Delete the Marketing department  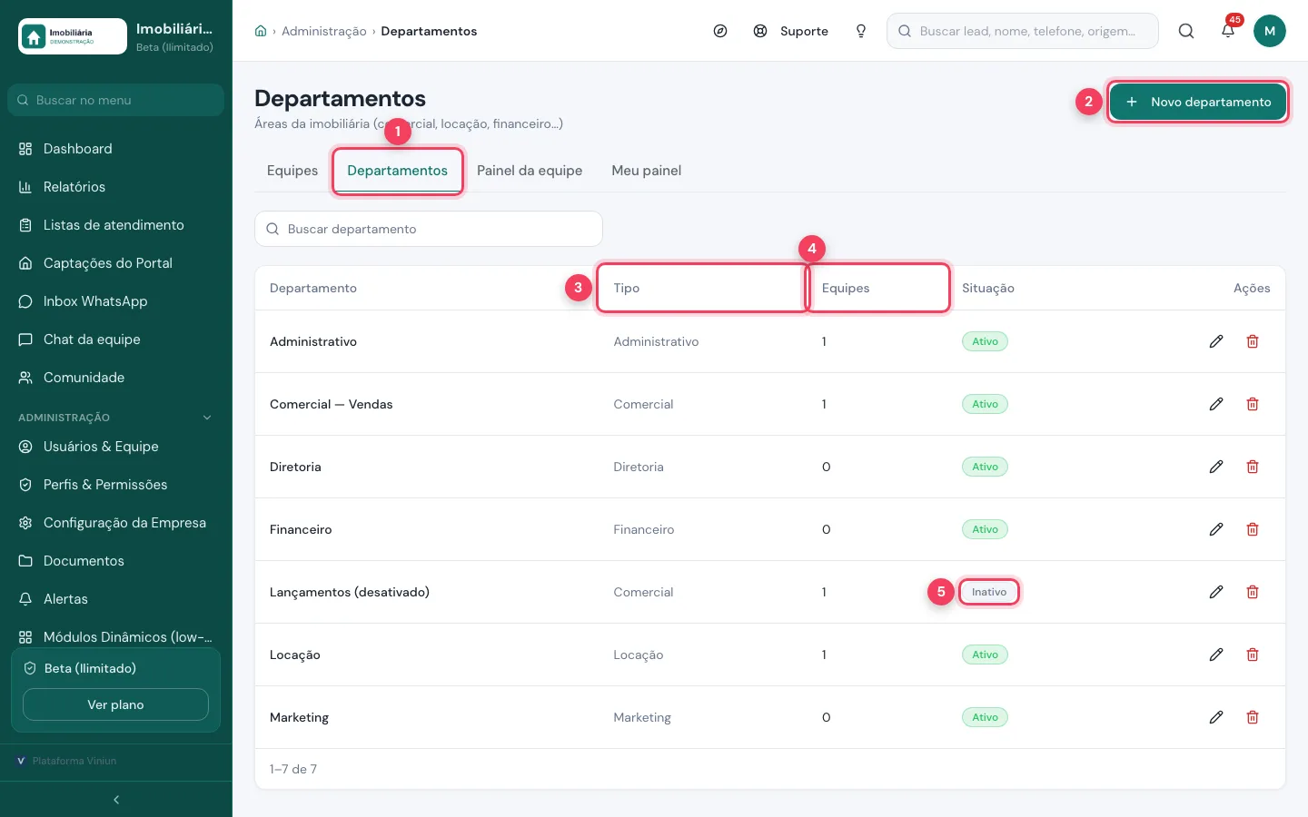tap(1253, 717)
